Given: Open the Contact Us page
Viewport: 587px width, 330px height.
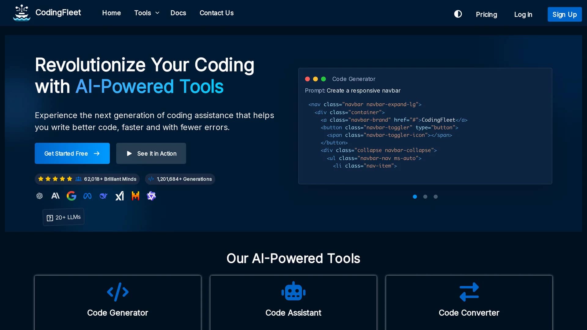Looking at the screenshot, I should tap(216, 13).
